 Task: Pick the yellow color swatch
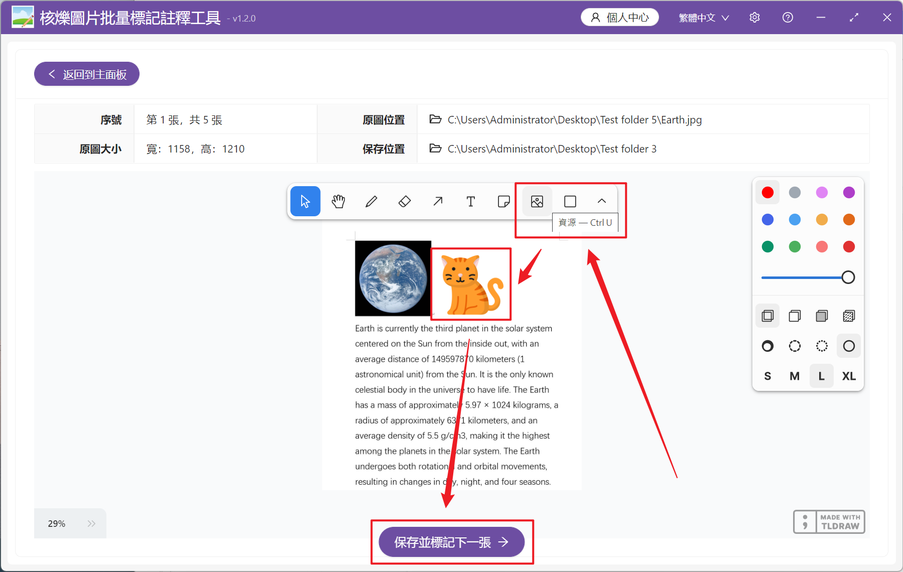tap(822, 219)
